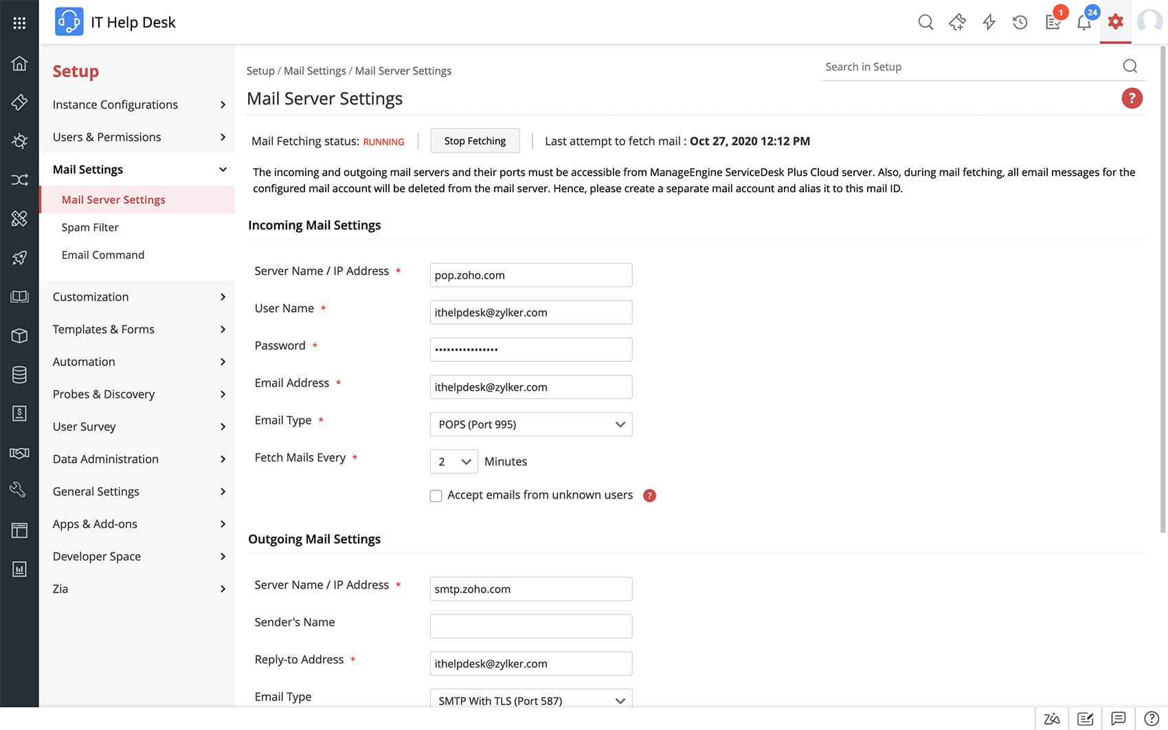1168x730 pixels.
Task: Click the Stop Fetching button
Action: click(x=475, y=141)
